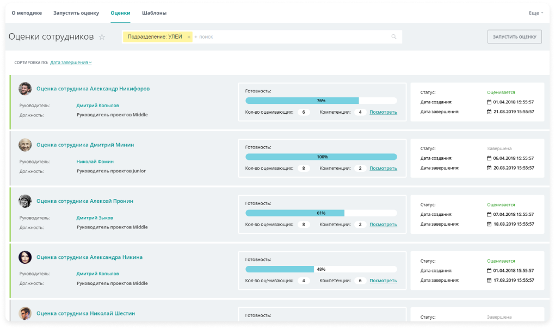The height and width of the screenshot is (329, 555).
Task: Click competencies count 6 in Никина's card
Action: pos(360,281)
